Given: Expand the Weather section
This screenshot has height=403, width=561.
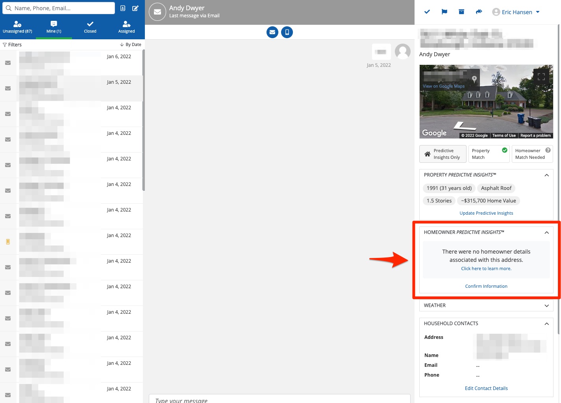Looking at the screenshot, I should click(x=546, y=305).
